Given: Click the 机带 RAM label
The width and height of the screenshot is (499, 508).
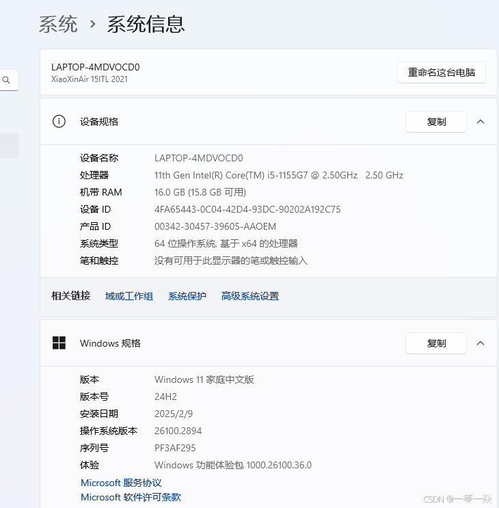Looking at the screenshot, I should click(101, 192).
